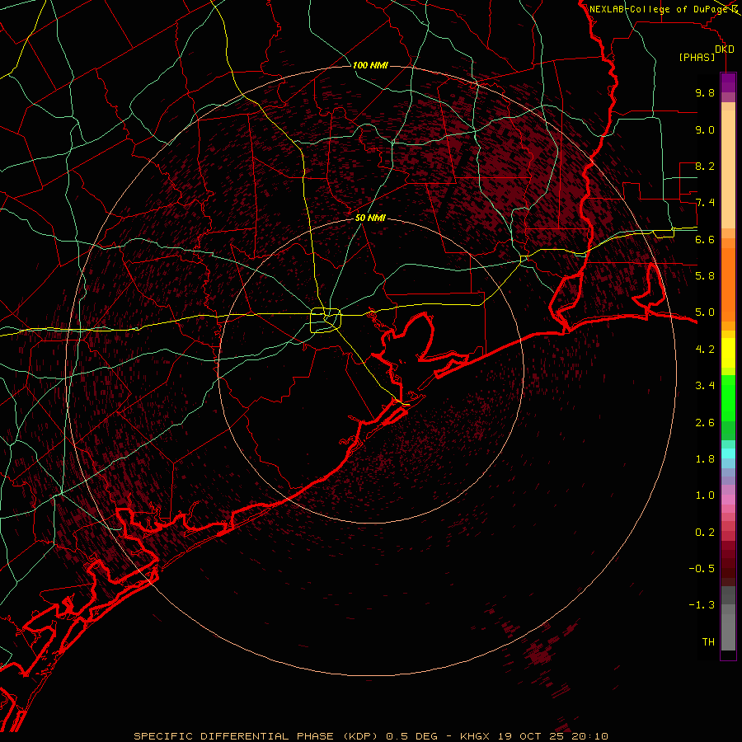Viewport: 742px width, 742px height.
Task: Select the light peach swatch beside 9.0
Action: click(728, 129)
